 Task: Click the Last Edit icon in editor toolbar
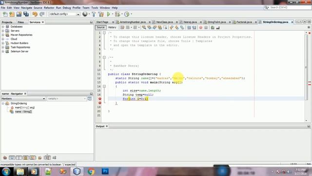click(x=122, y=27)
